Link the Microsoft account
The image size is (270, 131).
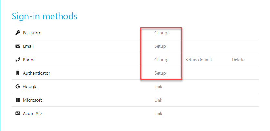pyautogui.click(x=158, y=100)
